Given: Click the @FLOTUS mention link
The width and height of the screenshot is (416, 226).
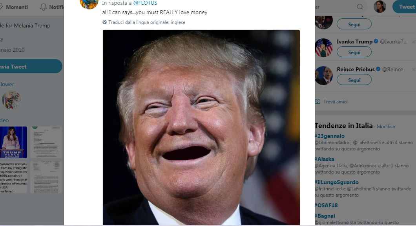Looking at the screenshot, I should 145,3.
